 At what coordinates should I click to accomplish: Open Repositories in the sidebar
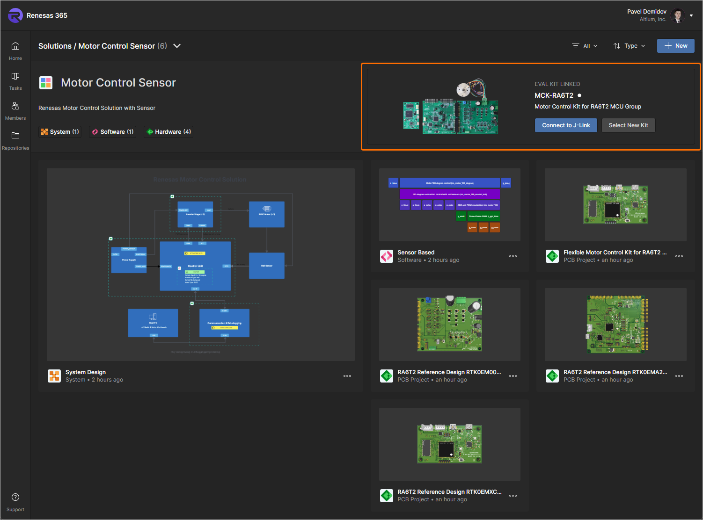click(15, 136)
